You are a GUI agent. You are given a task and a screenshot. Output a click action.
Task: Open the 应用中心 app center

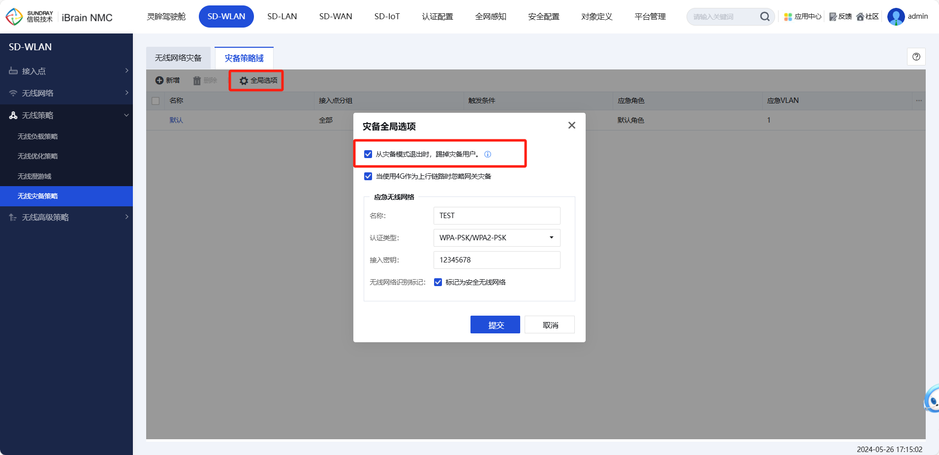[803, 17]
